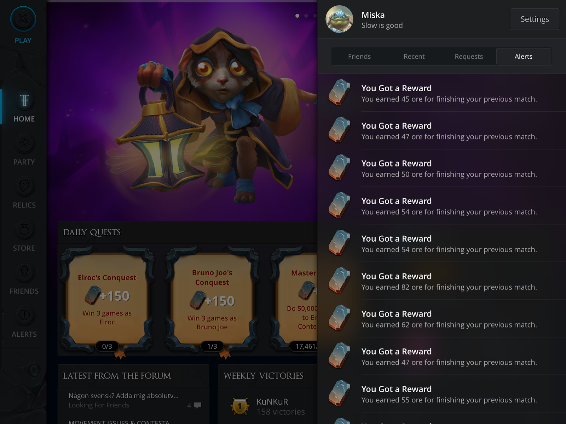Select the Bruno Joe's Conquest quest card
Screen dimensions: 566x424
(212, 300)
